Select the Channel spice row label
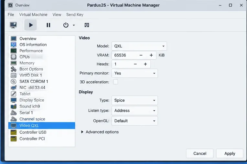The width and height of the screenshot is (247, 164). 32,119
